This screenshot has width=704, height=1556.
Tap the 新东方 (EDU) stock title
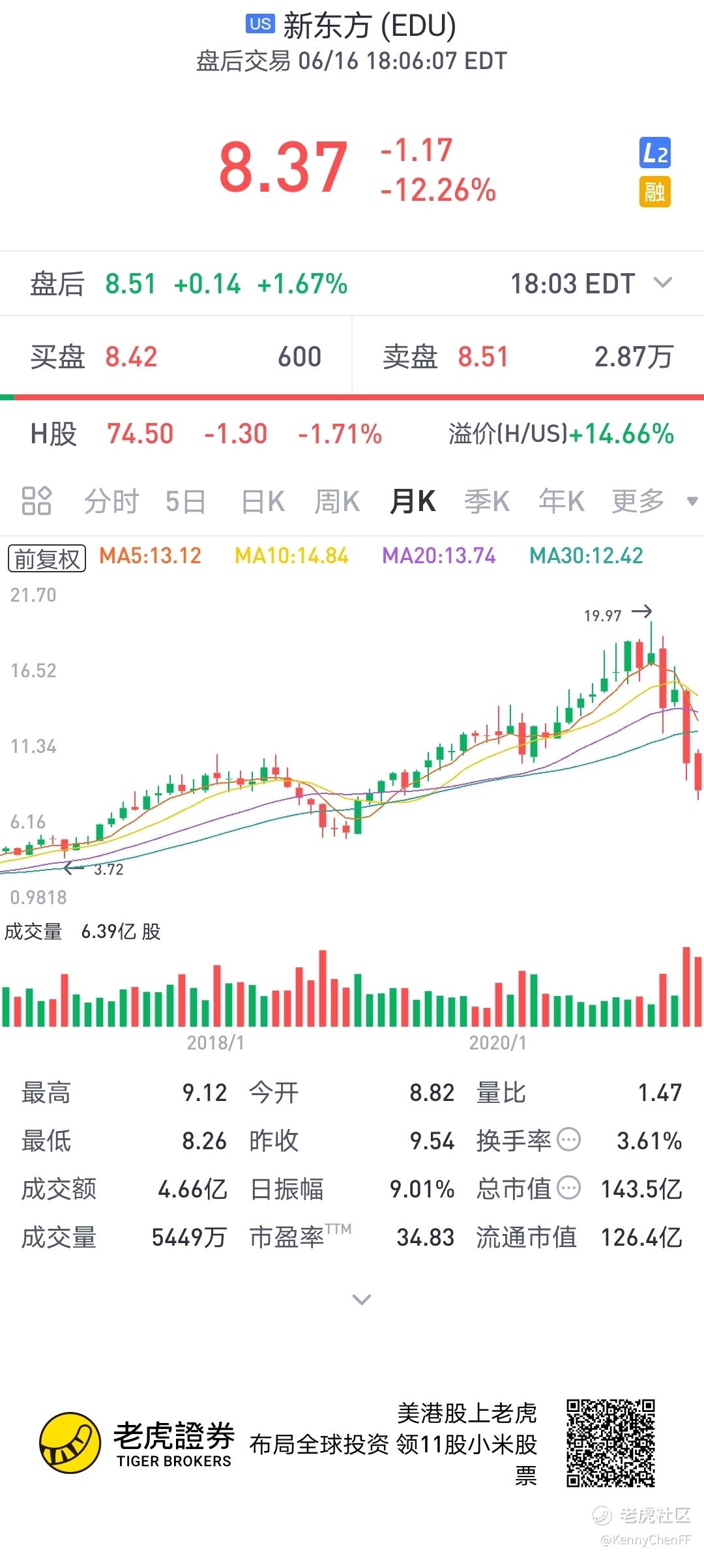coord(369,25)
